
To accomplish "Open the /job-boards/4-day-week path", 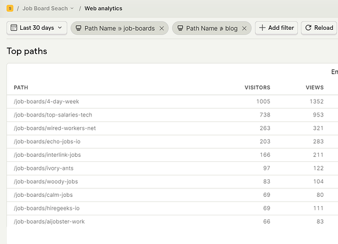I will click(x=46, y=102).
